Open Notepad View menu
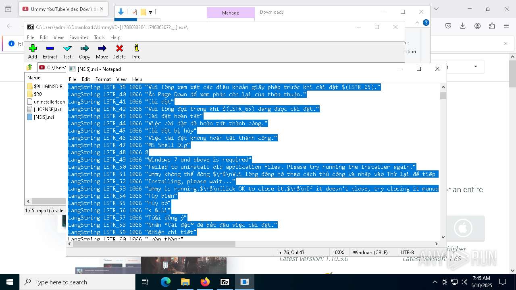 click(121, 79)
